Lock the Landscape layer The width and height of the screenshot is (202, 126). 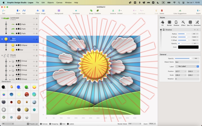pyautogui.click(x=37, y=18)
